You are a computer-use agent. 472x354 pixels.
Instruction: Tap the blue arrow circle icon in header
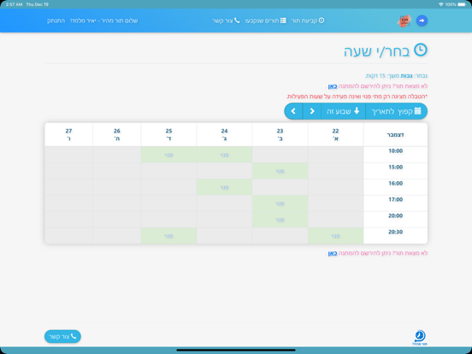click(422, 21)
